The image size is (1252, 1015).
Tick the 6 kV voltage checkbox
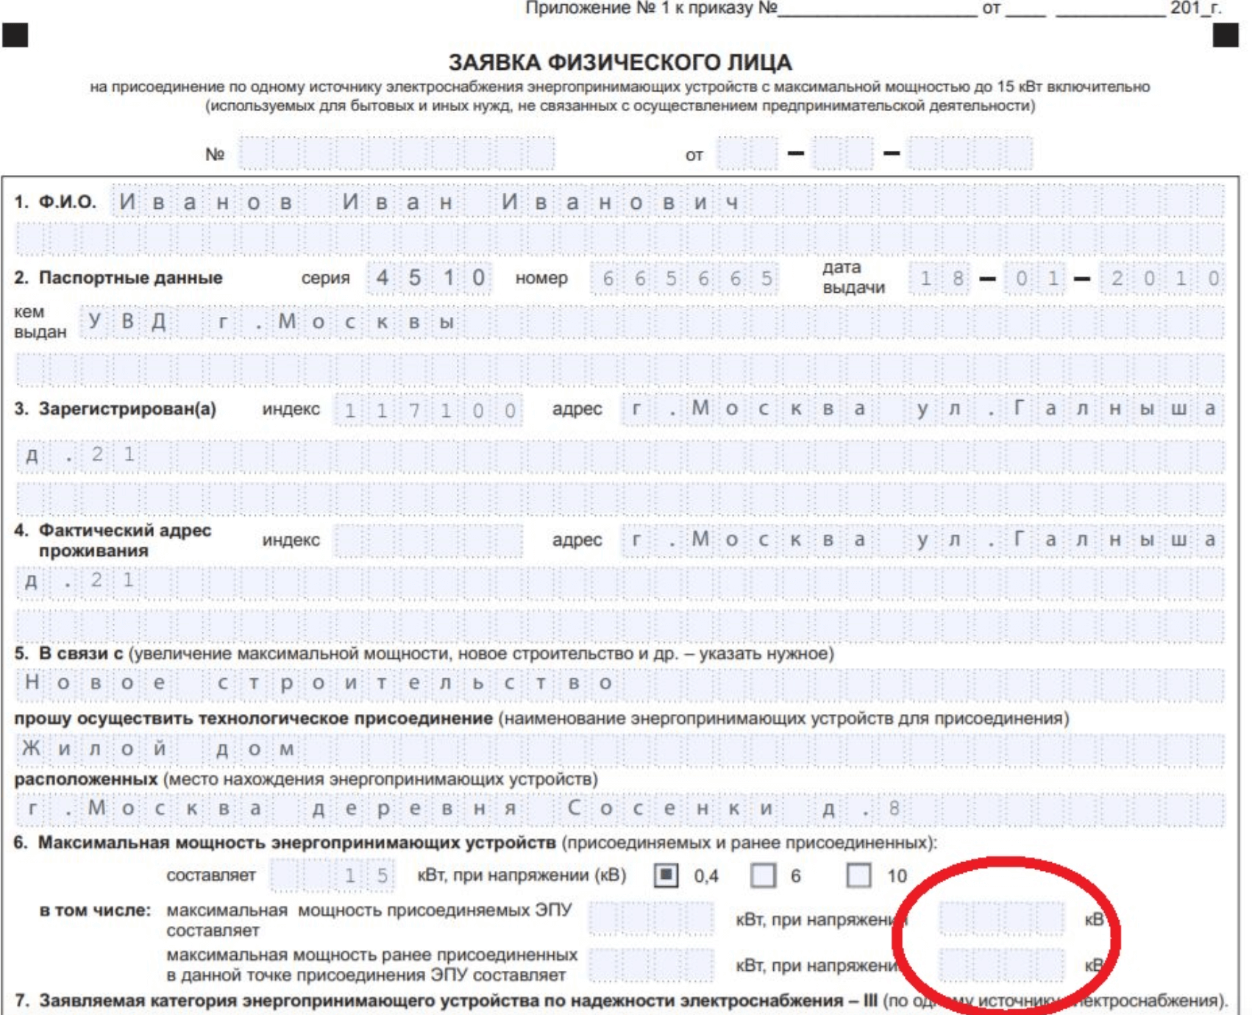763,875
